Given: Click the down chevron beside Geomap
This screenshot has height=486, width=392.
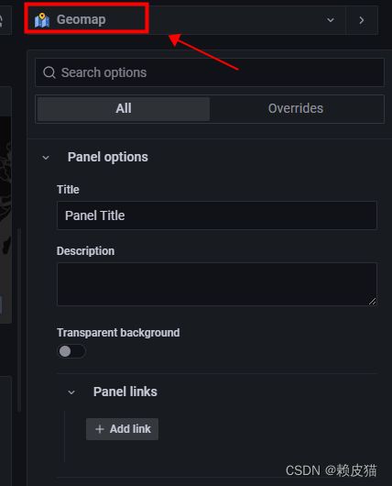Looking at the screenshot, I should [331, 20].
